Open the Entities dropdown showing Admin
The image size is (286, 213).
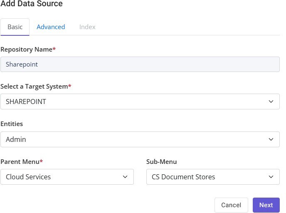pyautogui.click(x=140, y=139)
